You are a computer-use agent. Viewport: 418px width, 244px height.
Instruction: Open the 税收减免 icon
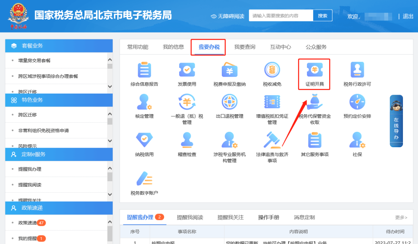click(x=272, y=70)
